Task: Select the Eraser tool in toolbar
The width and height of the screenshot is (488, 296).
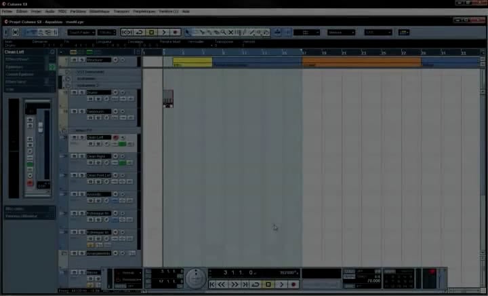Action: (x=216, y=32)
